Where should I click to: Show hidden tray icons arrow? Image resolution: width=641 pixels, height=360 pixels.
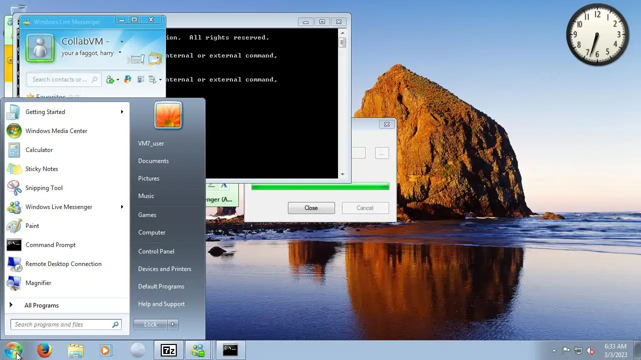pos(554,350)
